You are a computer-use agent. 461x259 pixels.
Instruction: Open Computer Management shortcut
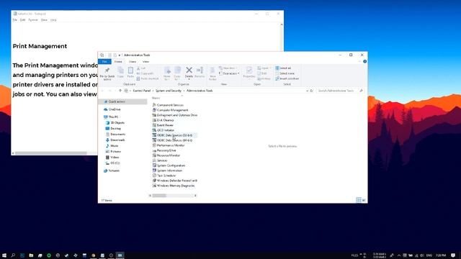click(170, 110)
